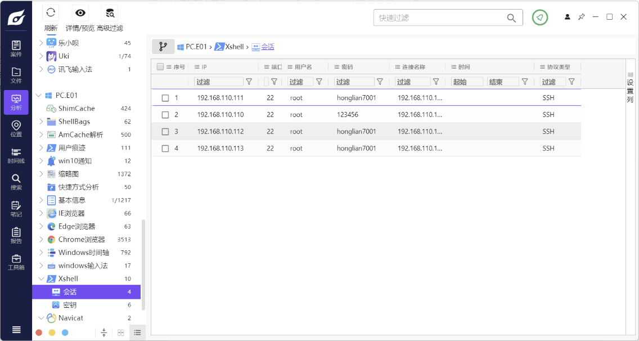Select the 密钥 item under Xshell
This screenshot has width=639, height=341.
(x=70, y=305)
